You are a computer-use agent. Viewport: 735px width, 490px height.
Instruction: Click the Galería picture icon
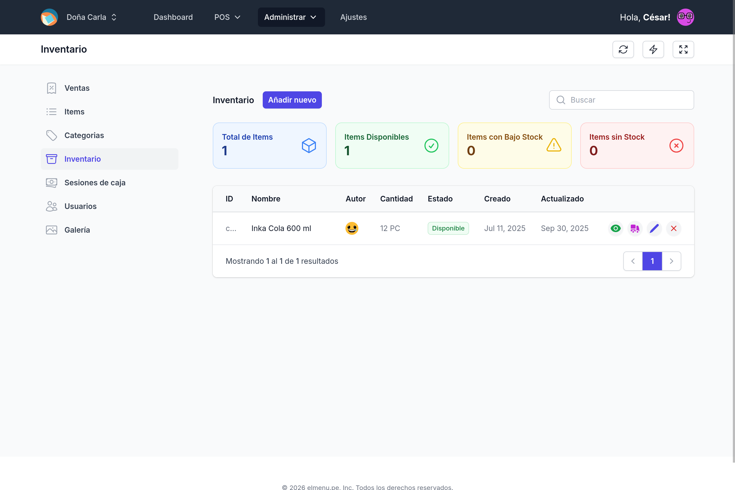(x=52, y=230)
